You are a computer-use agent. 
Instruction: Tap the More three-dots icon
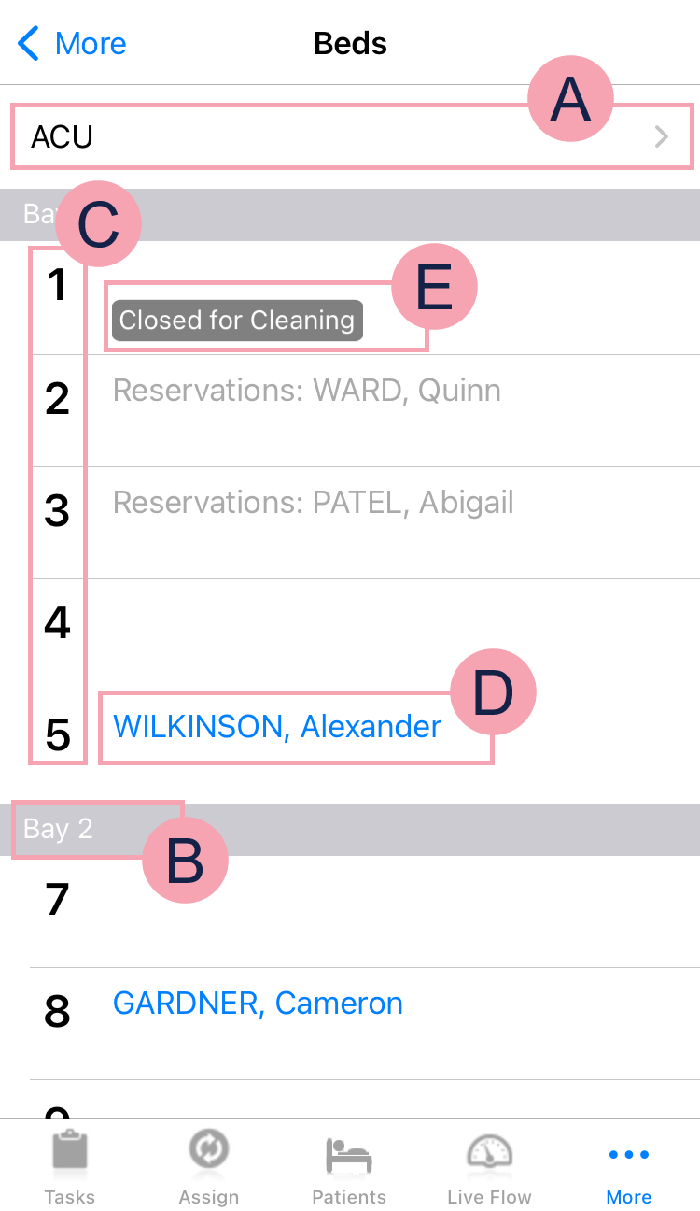(x=629, y=1155)
